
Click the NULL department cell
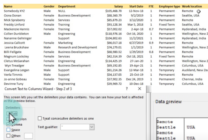[62, 11]
